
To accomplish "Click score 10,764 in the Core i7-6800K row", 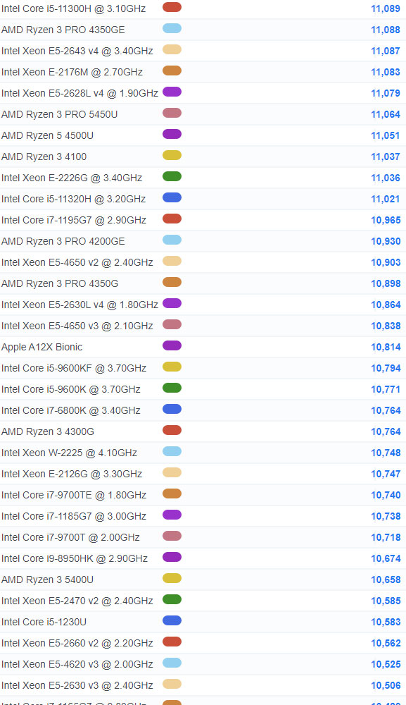I will click(386, 410).
